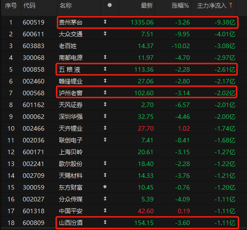Screen dimensions: 247x230
Task: Click the gray dot column header icon
Action: click(x=110, y=5)
